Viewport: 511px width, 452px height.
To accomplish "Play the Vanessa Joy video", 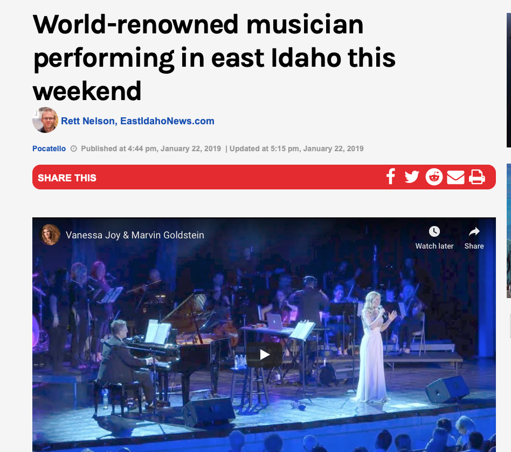I will click(x=264, y=355).
